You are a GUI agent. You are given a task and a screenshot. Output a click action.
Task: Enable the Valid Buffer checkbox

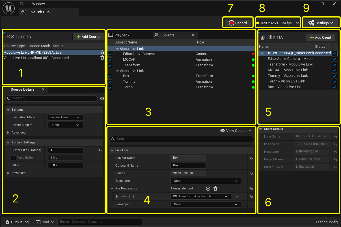pos(14,158)
